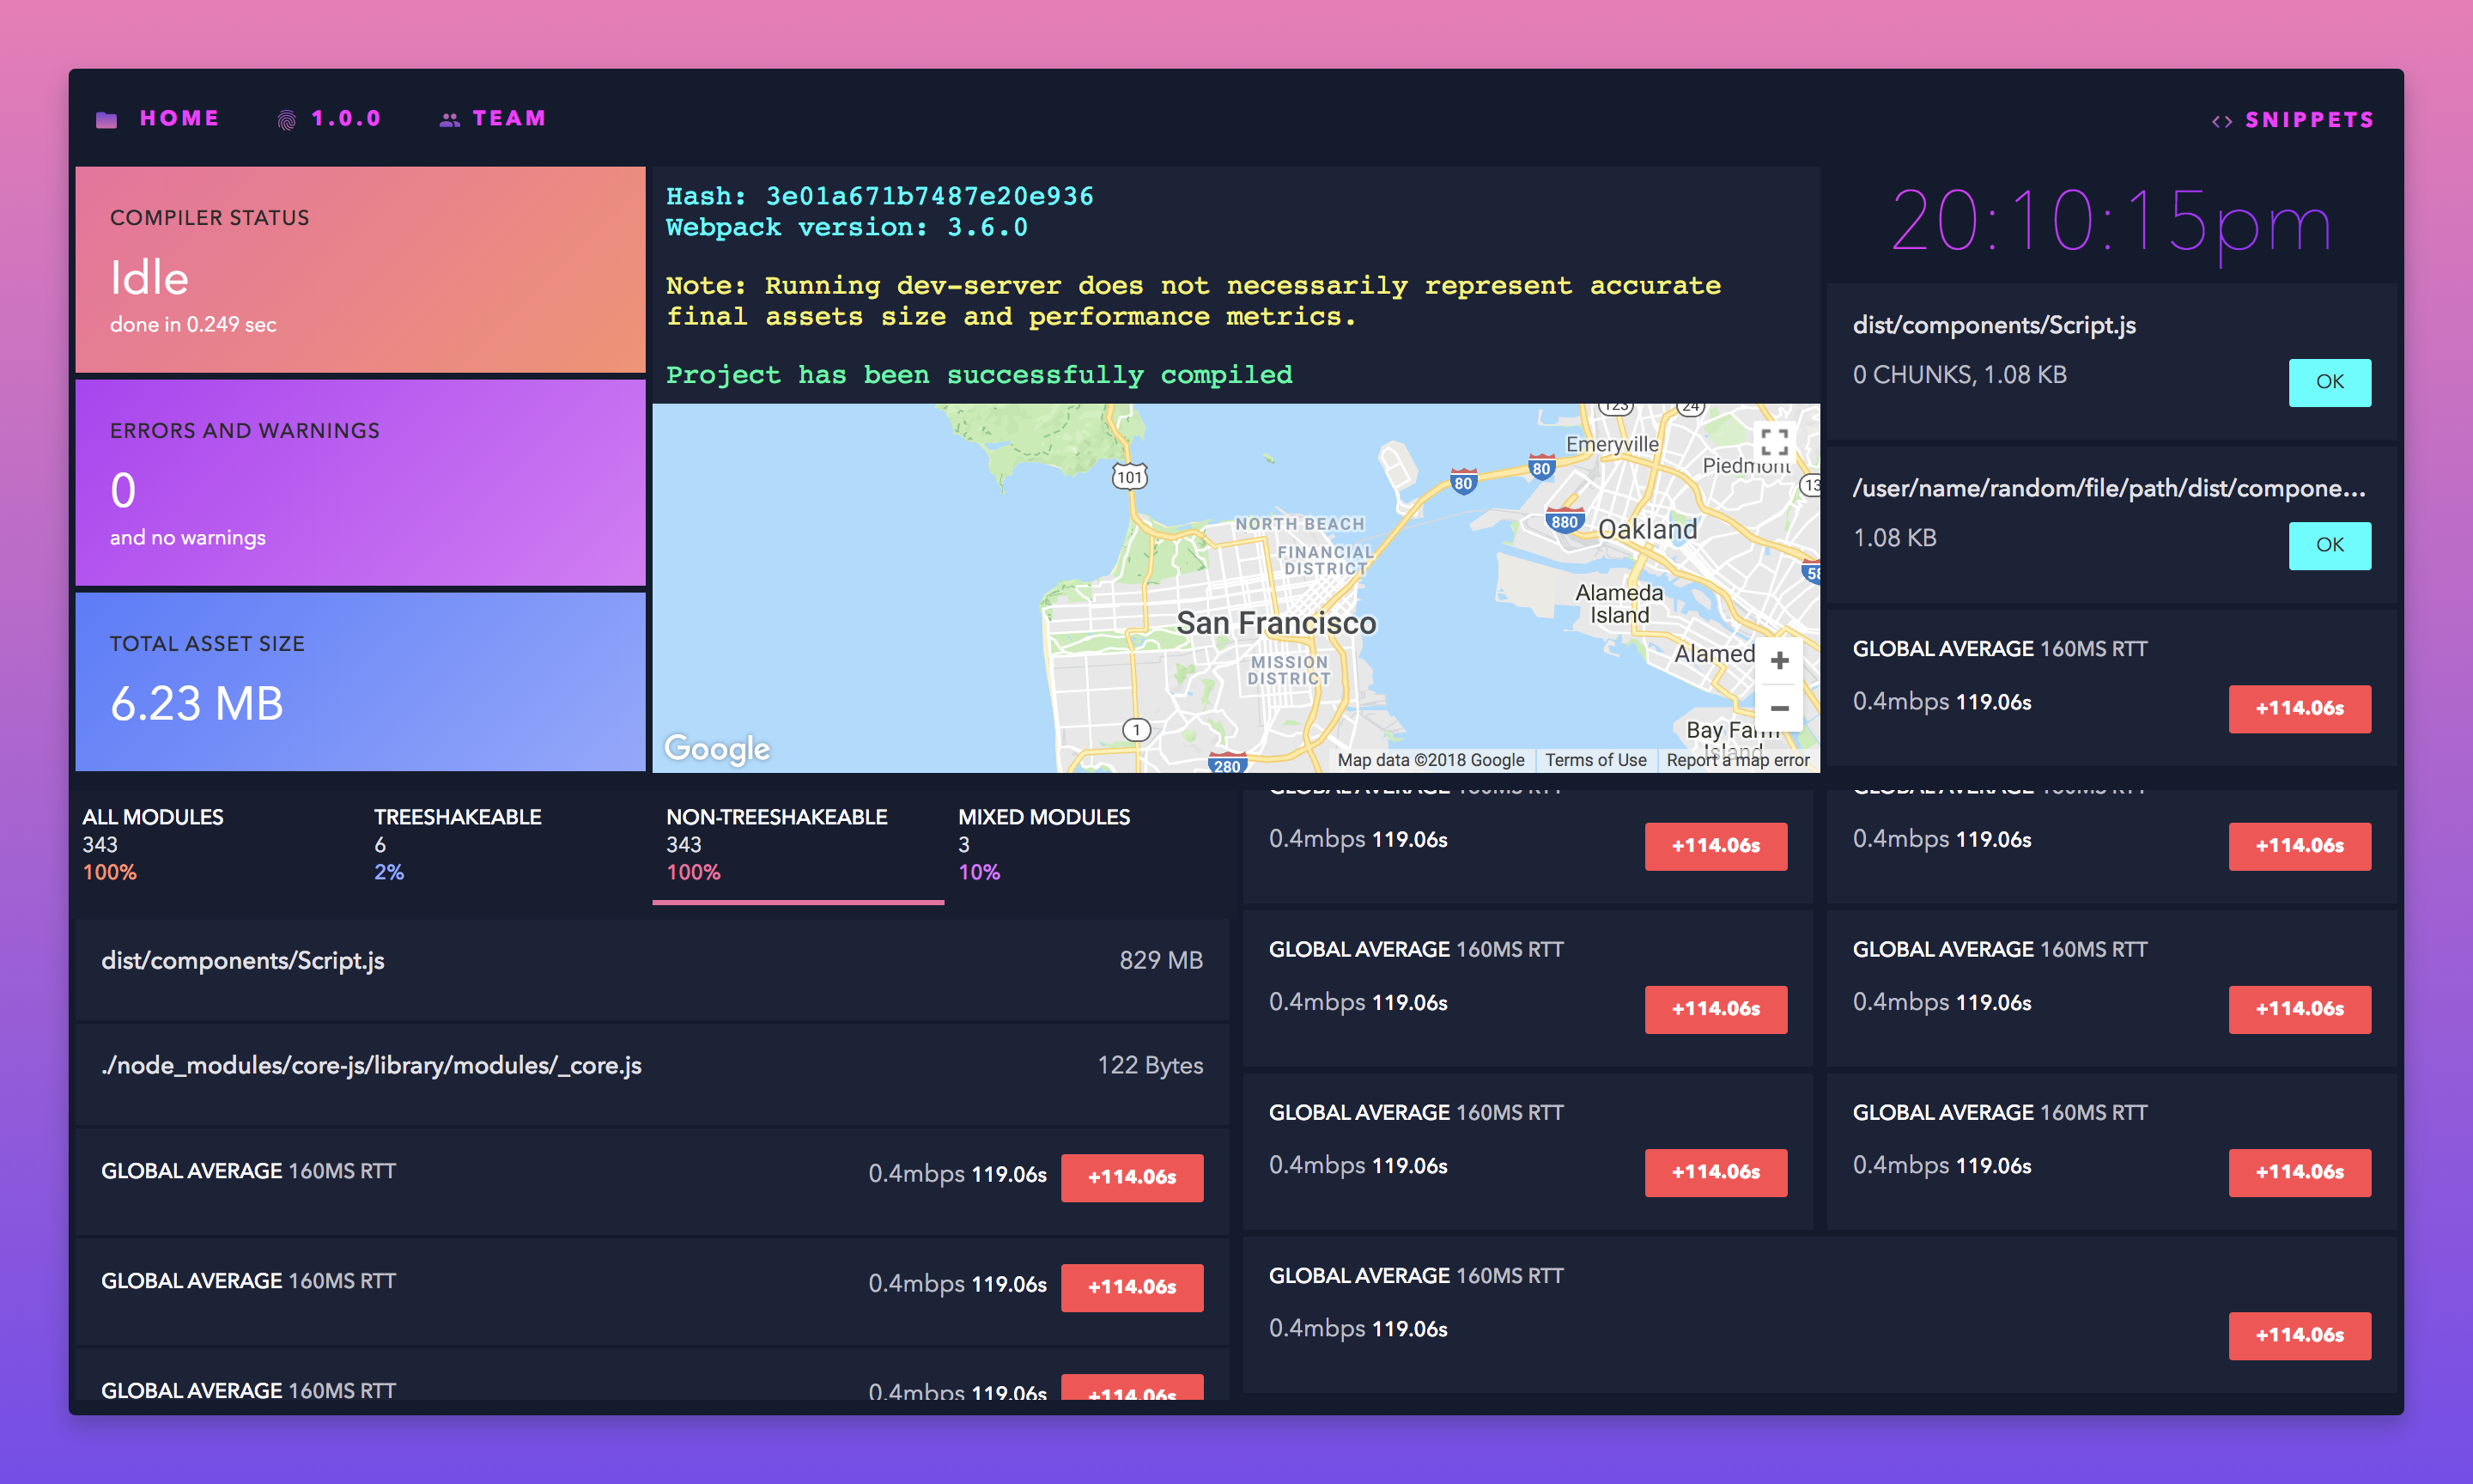Viewport: 2473px width, 1484px height.
Task: Click the Total Asset Size card
Action: [360, 681]
